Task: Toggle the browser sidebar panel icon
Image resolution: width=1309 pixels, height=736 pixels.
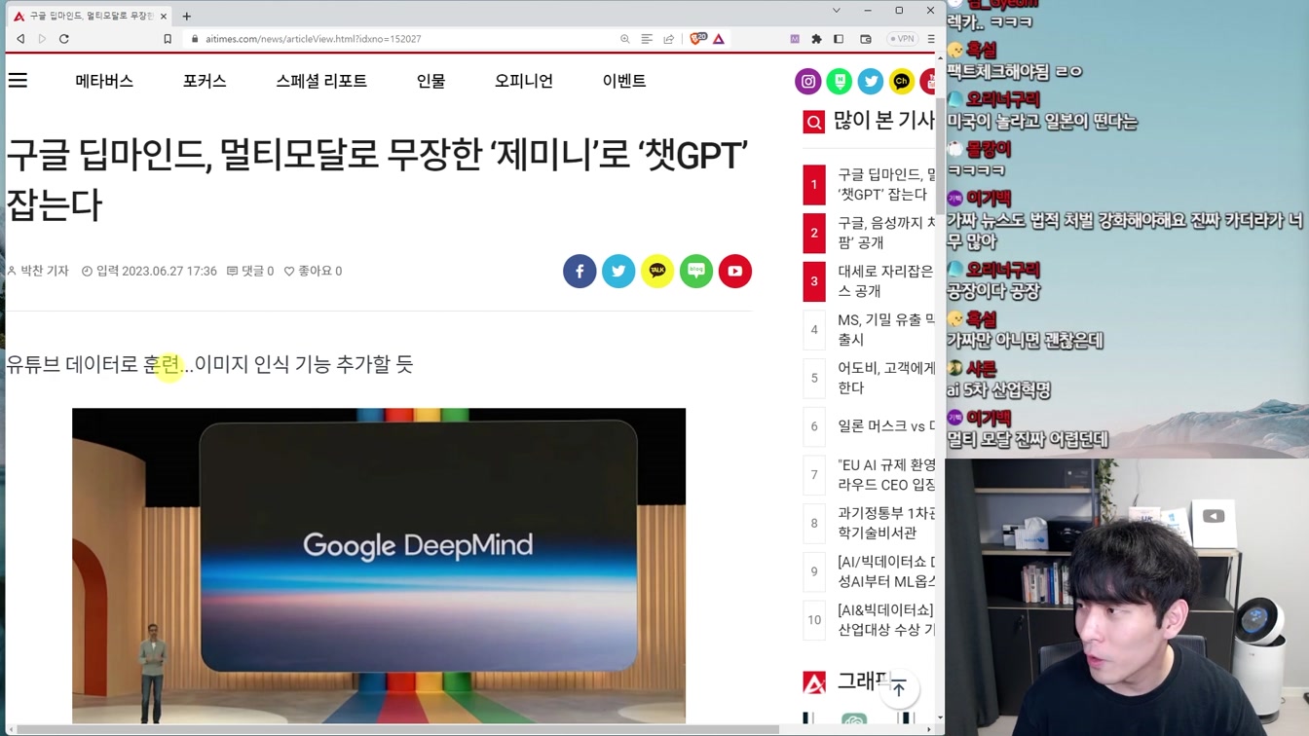Action: (x=839, y=39)
